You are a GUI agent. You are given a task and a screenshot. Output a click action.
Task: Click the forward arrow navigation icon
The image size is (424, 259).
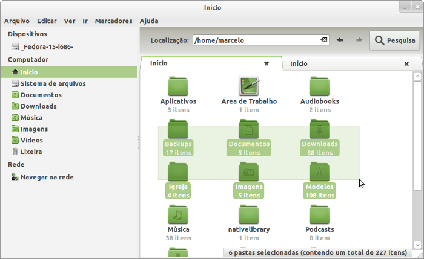[359, 40]
